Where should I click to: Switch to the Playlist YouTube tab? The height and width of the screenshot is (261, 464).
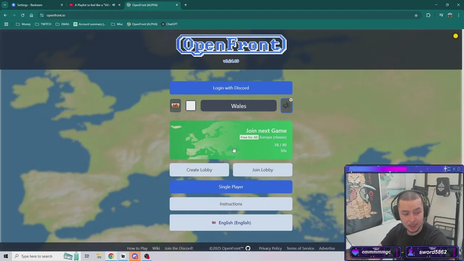pos(95,5)
